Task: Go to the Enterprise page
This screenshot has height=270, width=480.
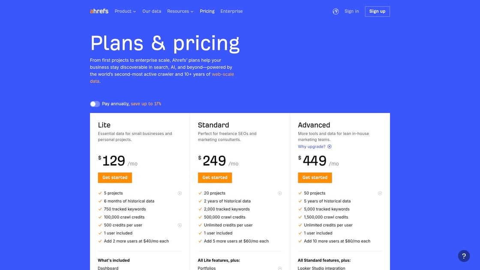Action: (231, 11)
